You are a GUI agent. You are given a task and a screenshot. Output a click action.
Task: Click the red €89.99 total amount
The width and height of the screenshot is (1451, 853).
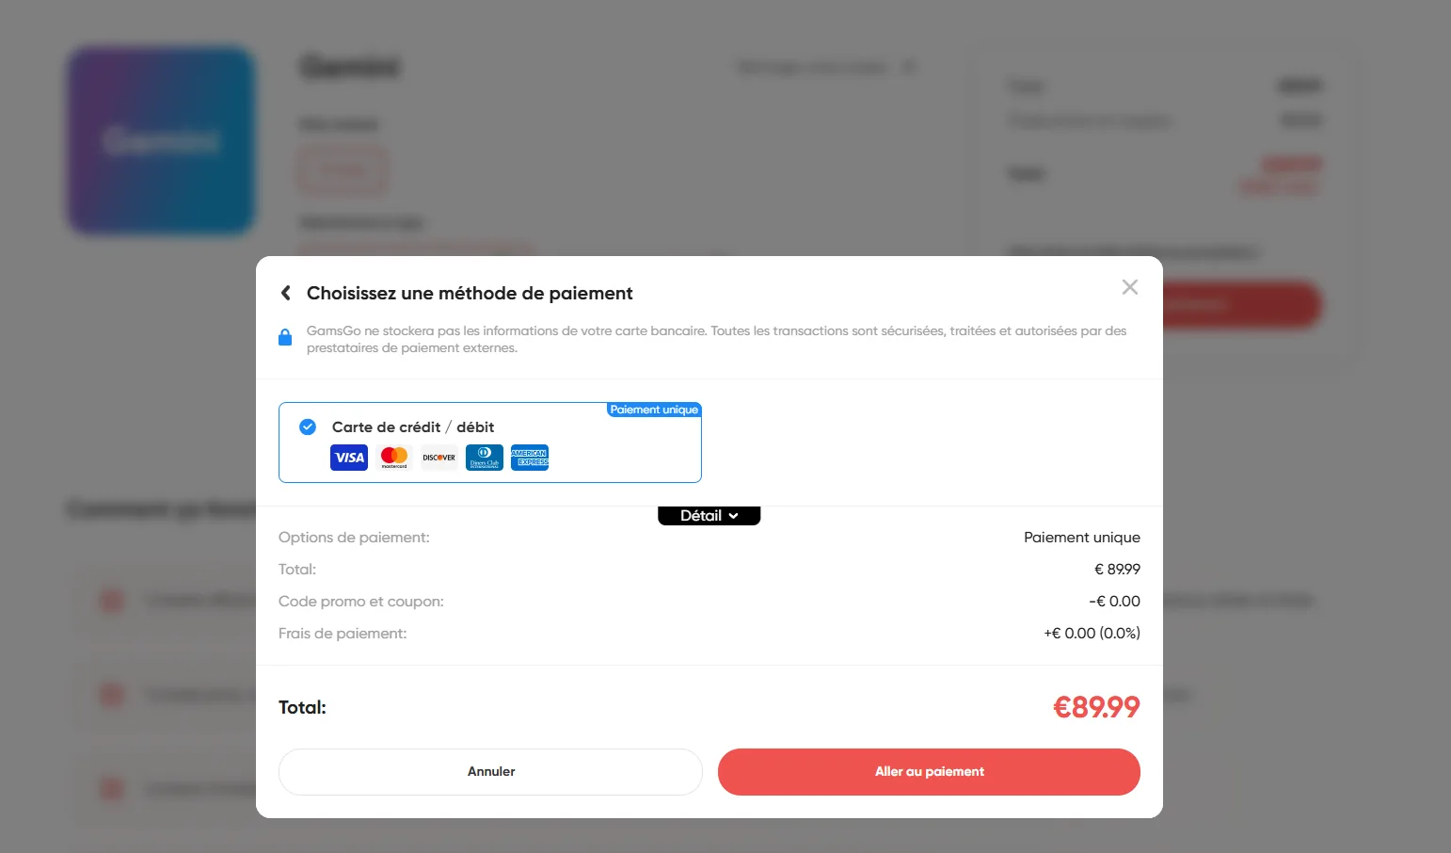1096,706
